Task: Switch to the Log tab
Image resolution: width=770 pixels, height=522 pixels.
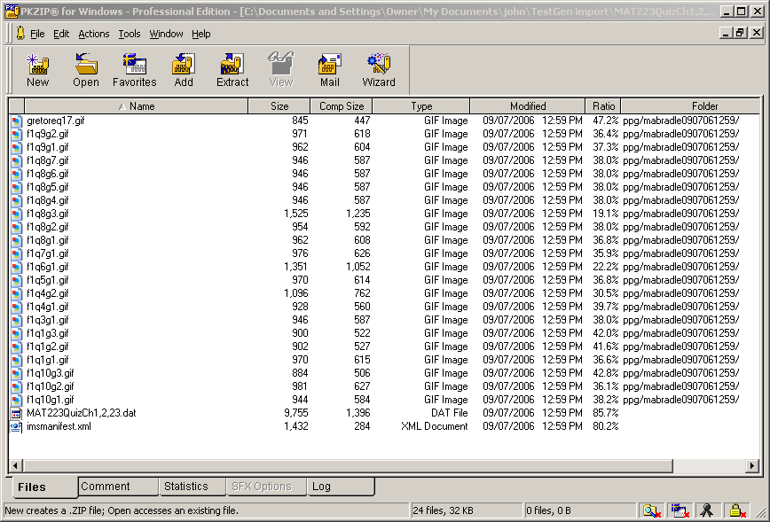Action: pyautogui.click(x=341, y=487)
